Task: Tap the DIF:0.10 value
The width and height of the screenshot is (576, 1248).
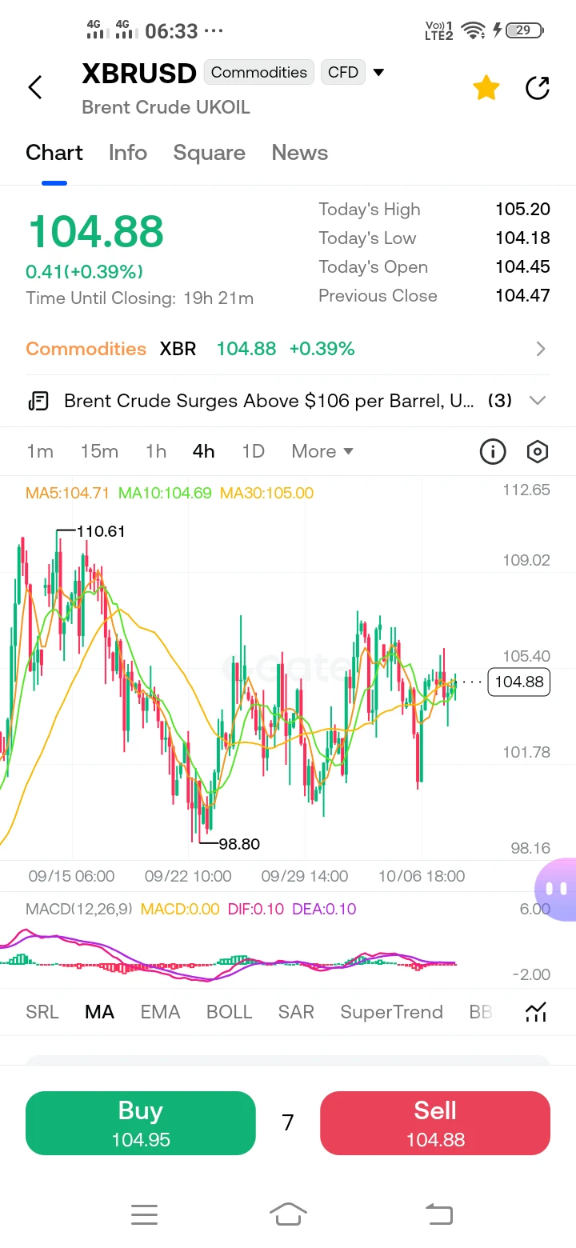Action: tap(256, 909)
